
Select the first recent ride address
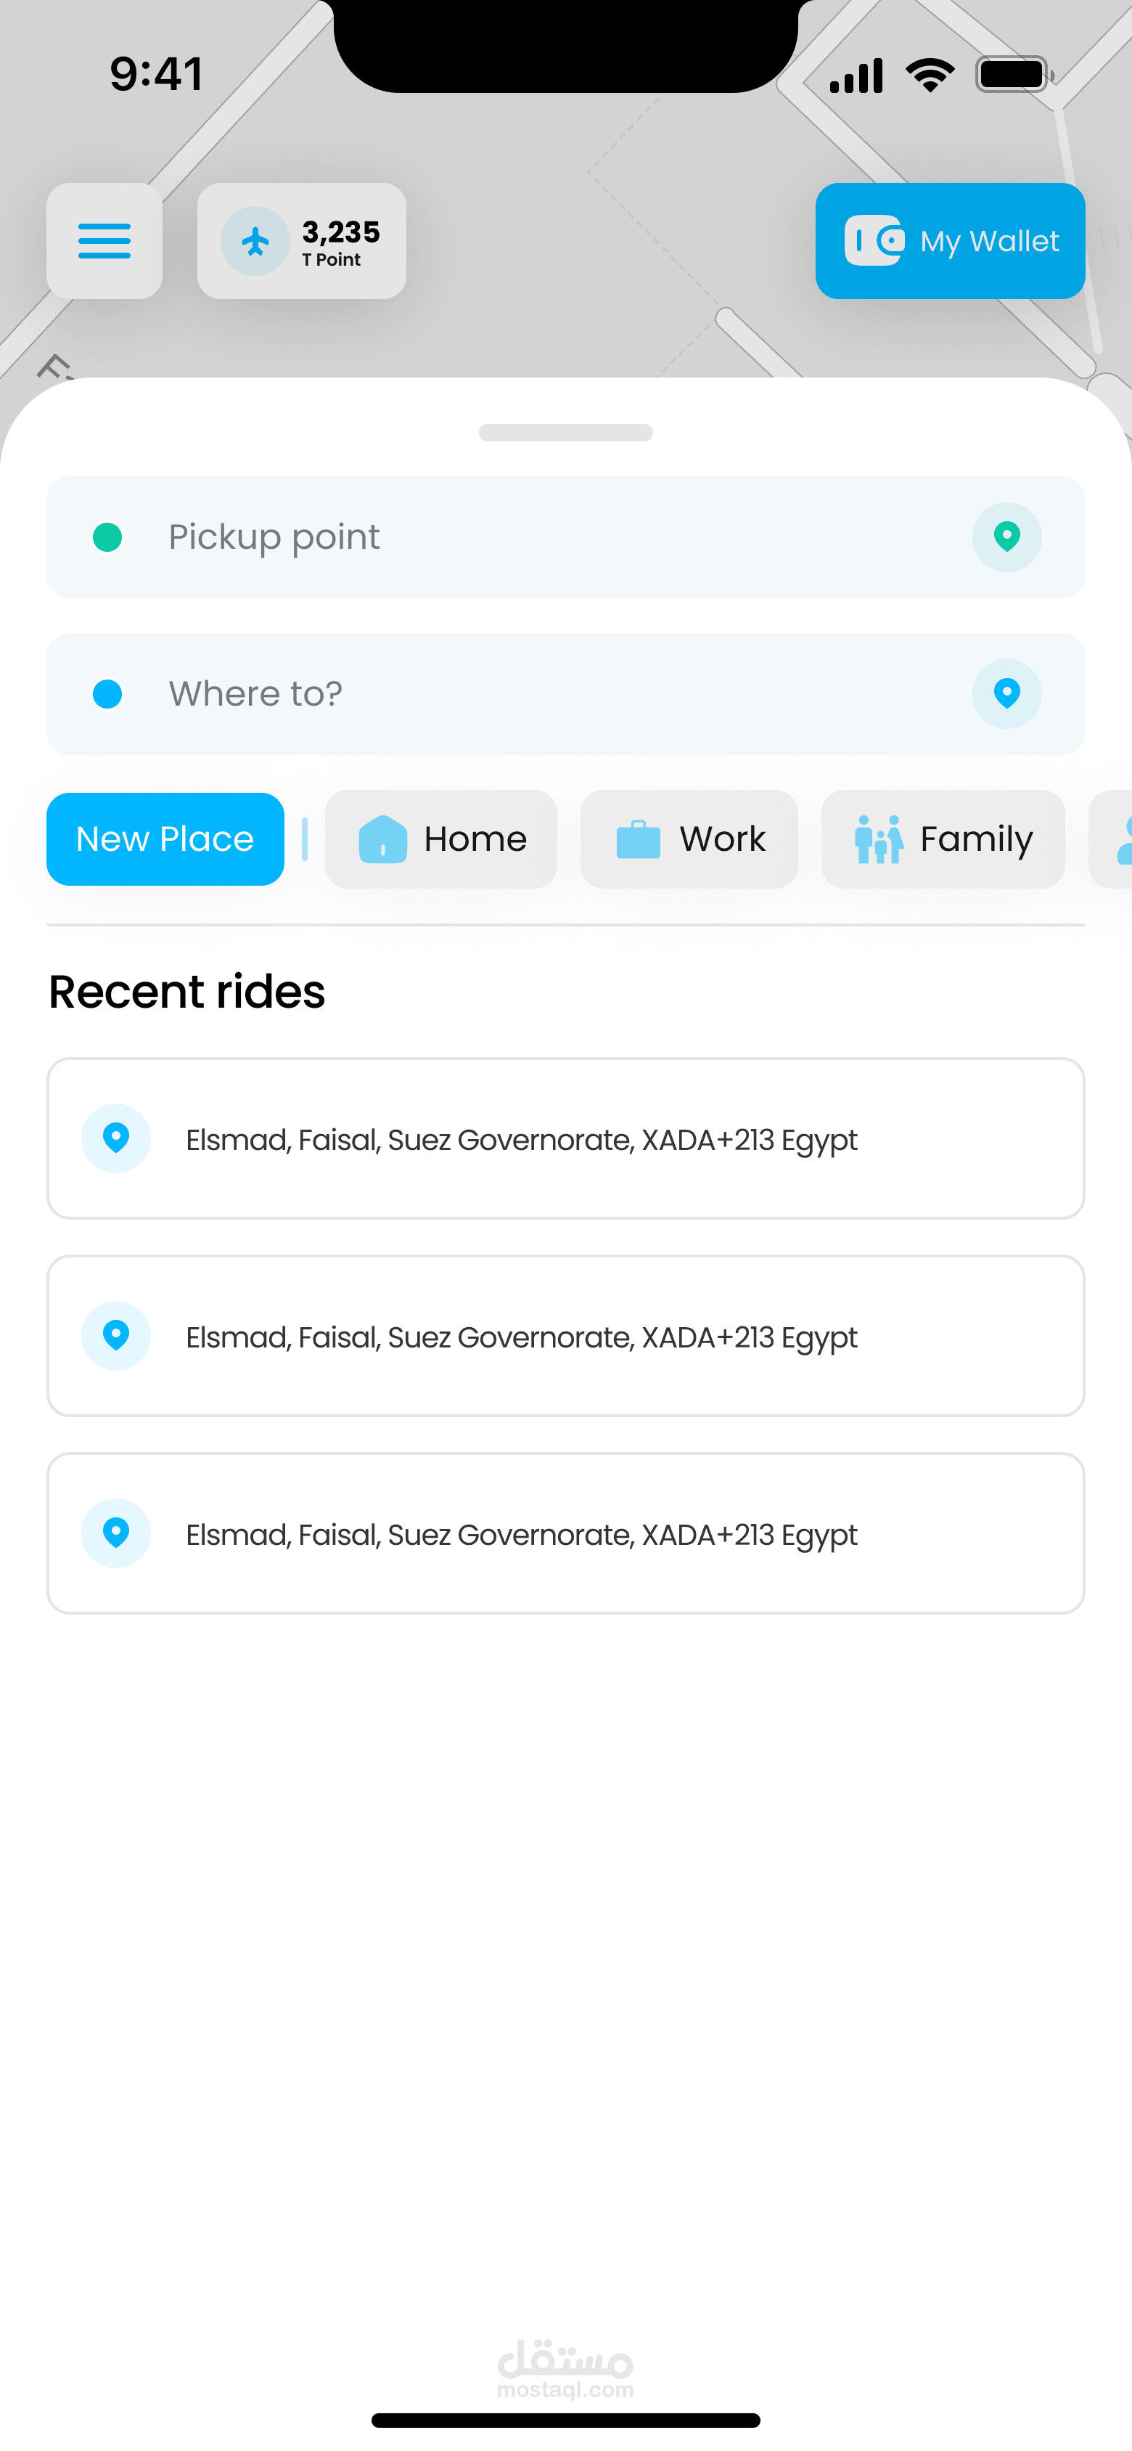566,1139
